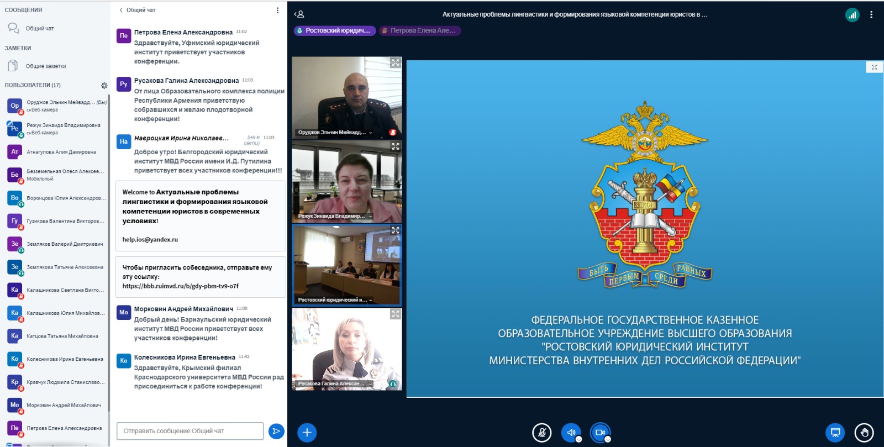Open Русакова Галина webcam name dropdown
The height and width of the screenshot is (447, 884).
point(335,383)
